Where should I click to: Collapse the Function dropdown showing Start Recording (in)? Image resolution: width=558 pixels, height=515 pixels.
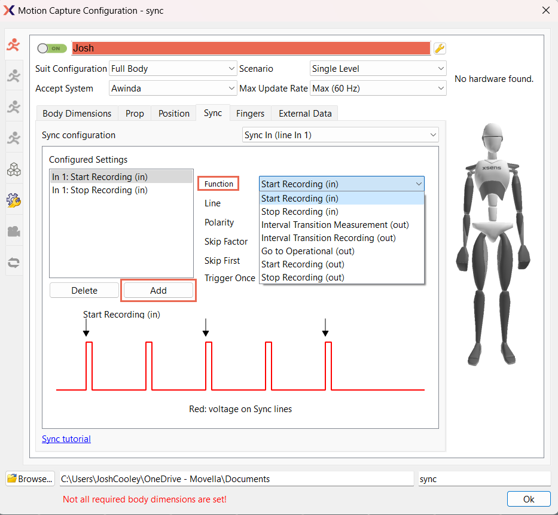click(x=341, y=184)
